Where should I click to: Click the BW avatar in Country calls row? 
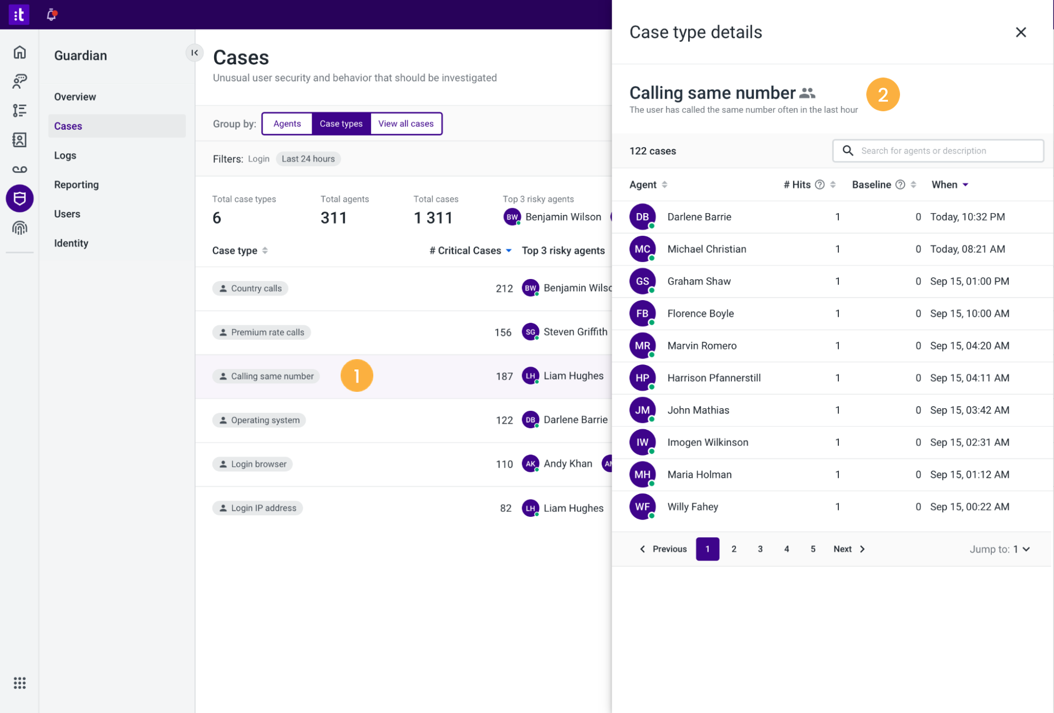[x=530, y=288]
